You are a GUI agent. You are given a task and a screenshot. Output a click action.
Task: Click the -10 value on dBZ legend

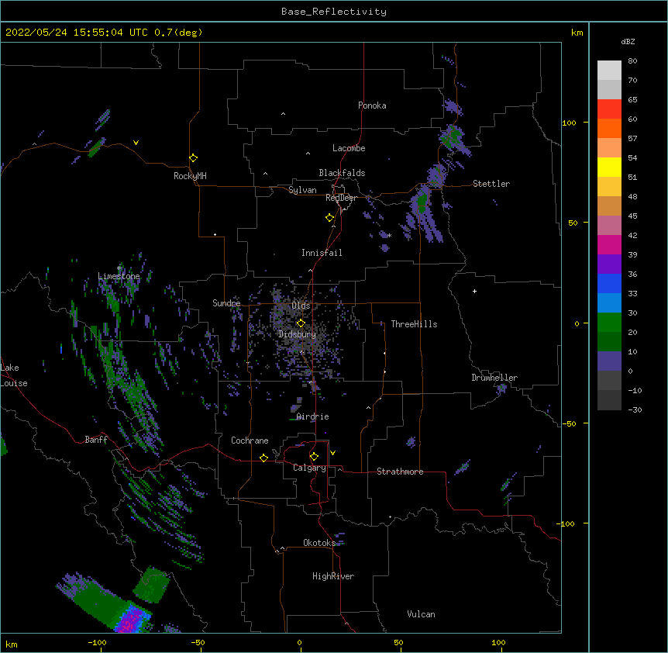pyautogui.click(x=635, y=390)
